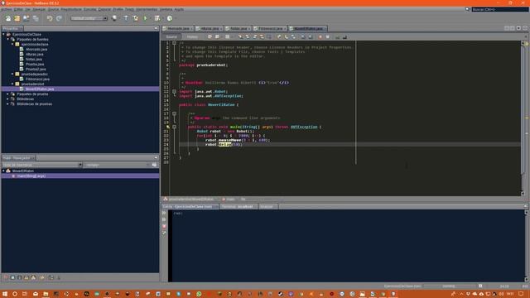Click the Build Project hammer icon
Screen dimensions: 530x298
tap(126, 18)
